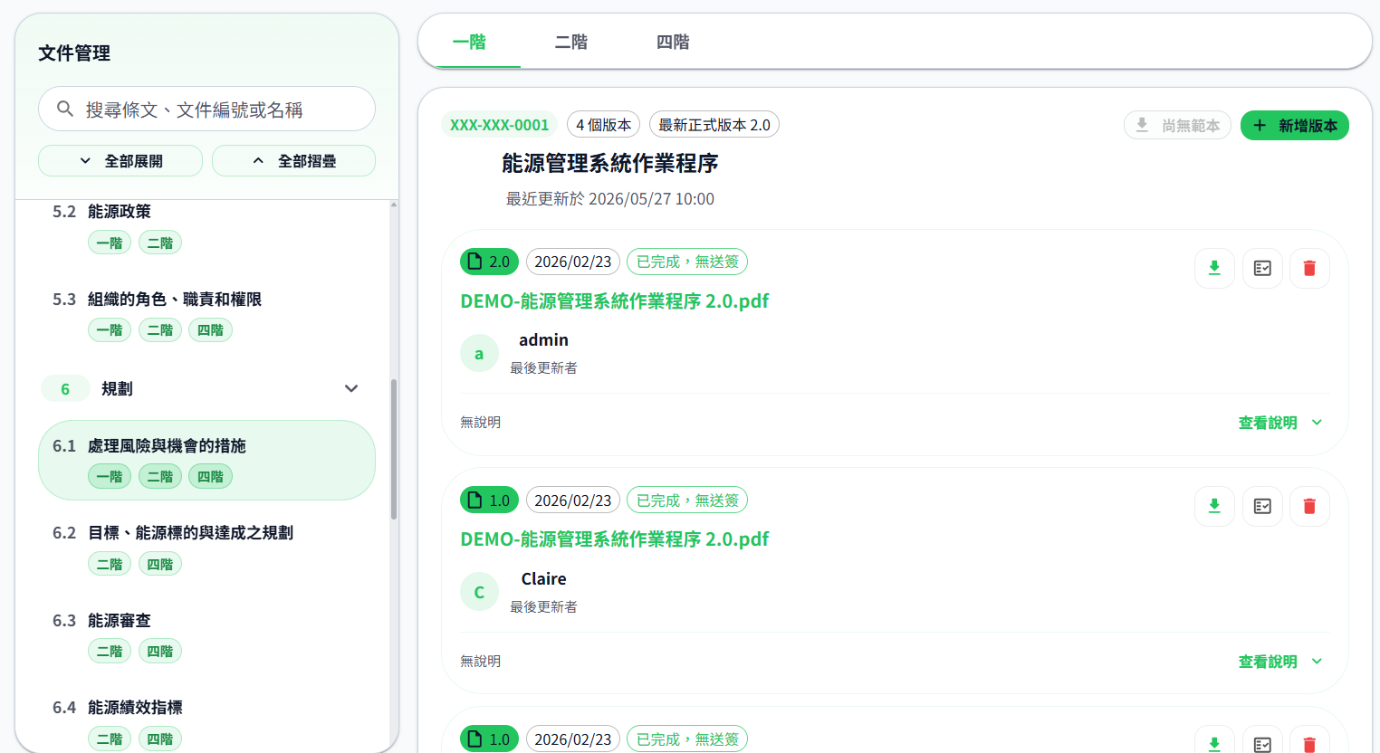Select 6.2 目標、能源標的與達成之規劃
The height and width of the screenshot is (753, 1380).
(x=206, y=548)
